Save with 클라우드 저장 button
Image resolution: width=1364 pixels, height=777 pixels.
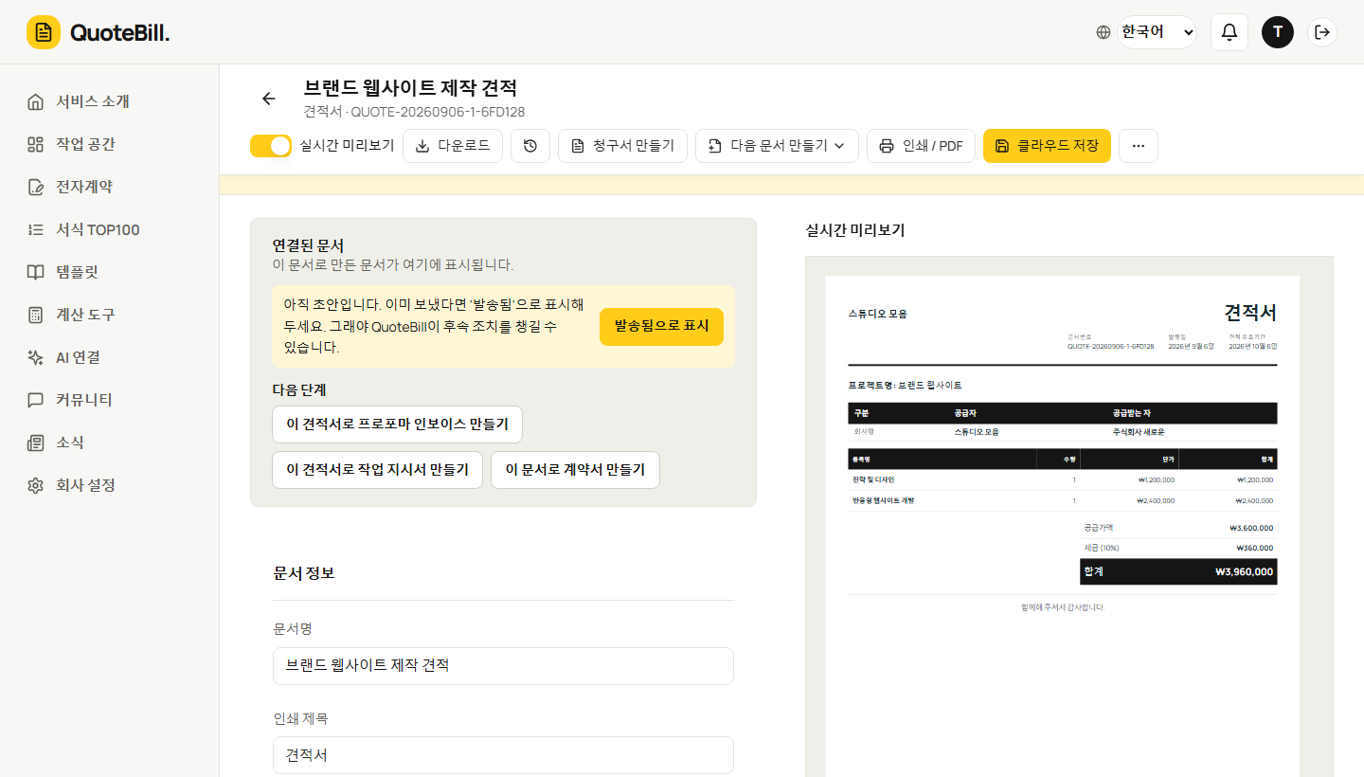pos(1047,146)
